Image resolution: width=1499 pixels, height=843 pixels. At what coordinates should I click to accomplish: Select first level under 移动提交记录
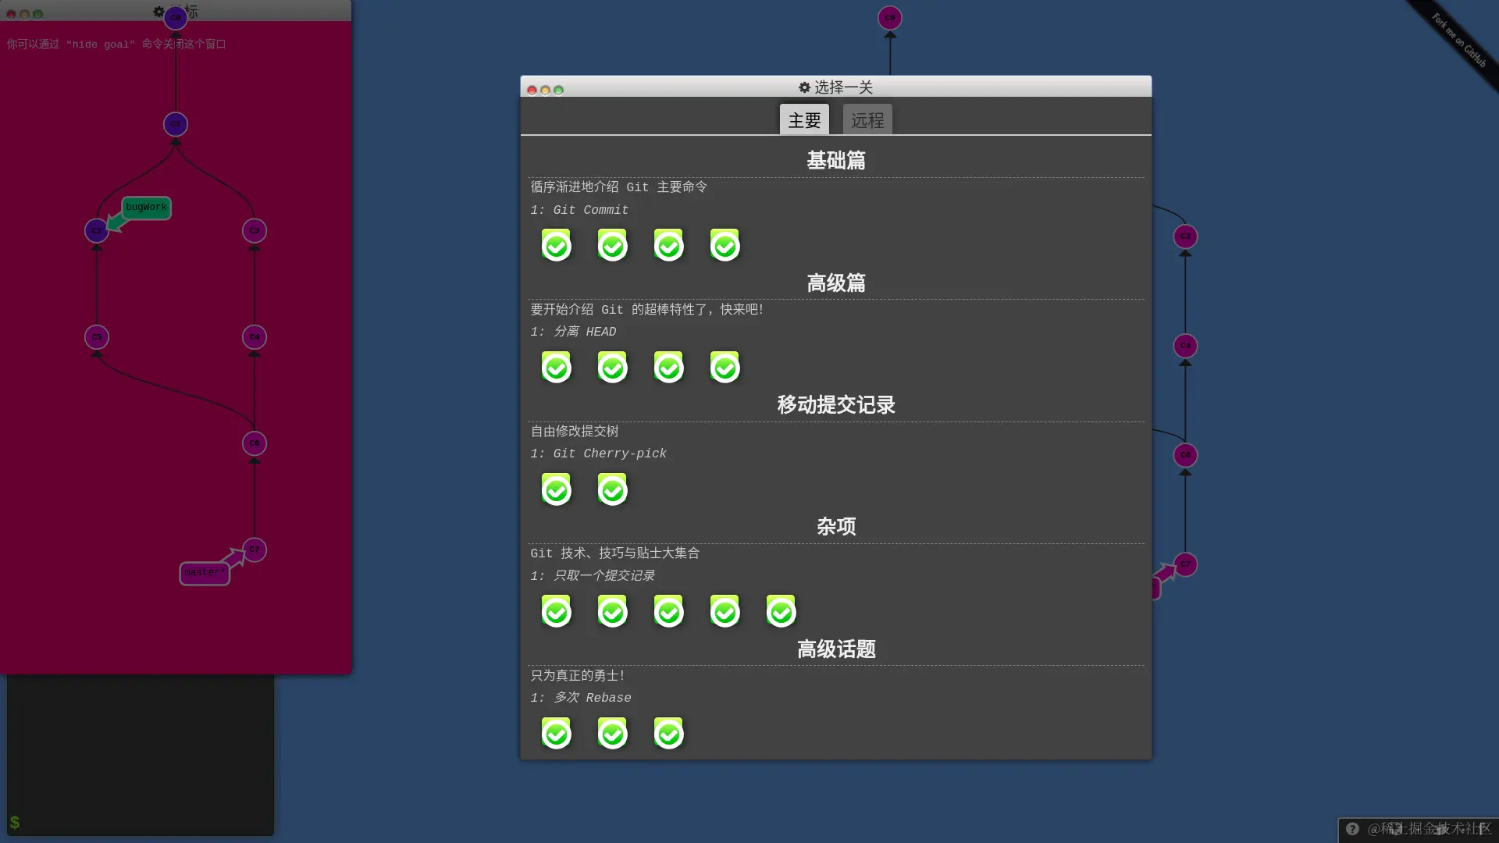point(556,489)
